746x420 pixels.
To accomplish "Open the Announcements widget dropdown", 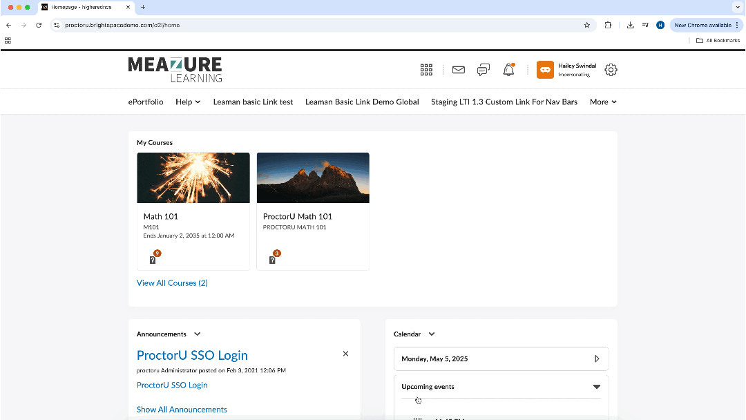I will click(x=198, y=334).
